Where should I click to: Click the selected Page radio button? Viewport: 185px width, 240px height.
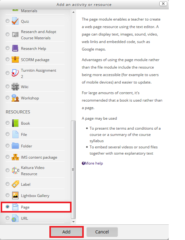(x=7, y=207)
